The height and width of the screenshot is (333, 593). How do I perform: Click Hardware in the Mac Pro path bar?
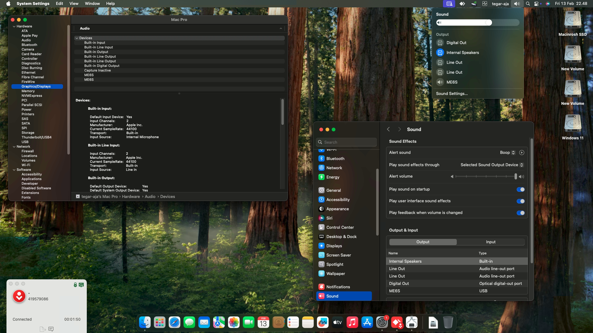131,197
